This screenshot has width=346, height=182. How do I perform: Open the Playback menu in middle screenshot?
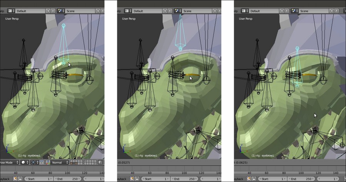click(x=121, y=179)
